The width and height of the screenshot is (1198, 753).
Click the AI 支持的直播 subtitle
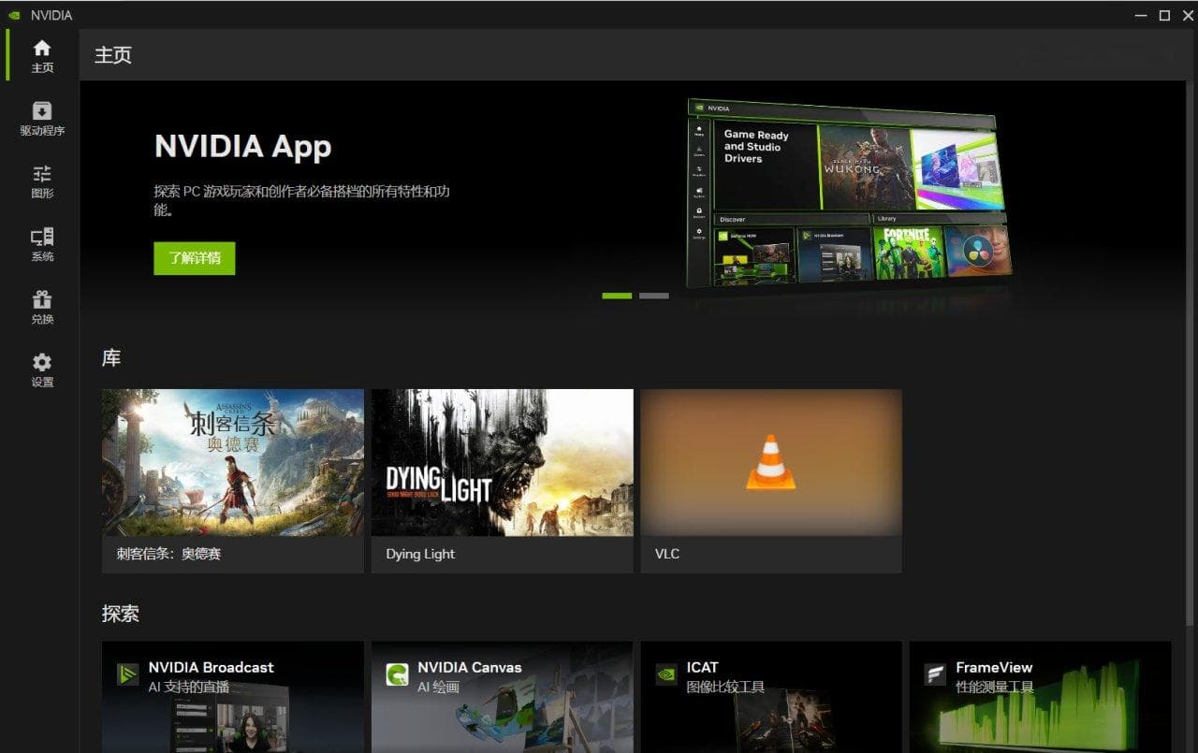tap(189, 687)
